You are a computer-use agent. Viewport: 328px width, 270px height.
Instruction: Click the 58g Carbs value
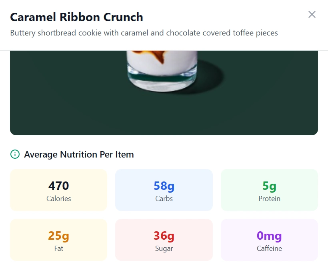point(164,185)
